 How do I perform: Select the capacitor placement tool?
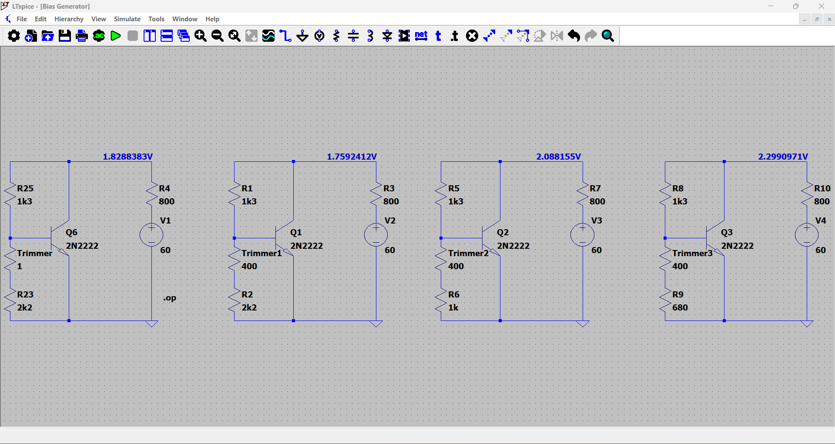pos(353,36)
